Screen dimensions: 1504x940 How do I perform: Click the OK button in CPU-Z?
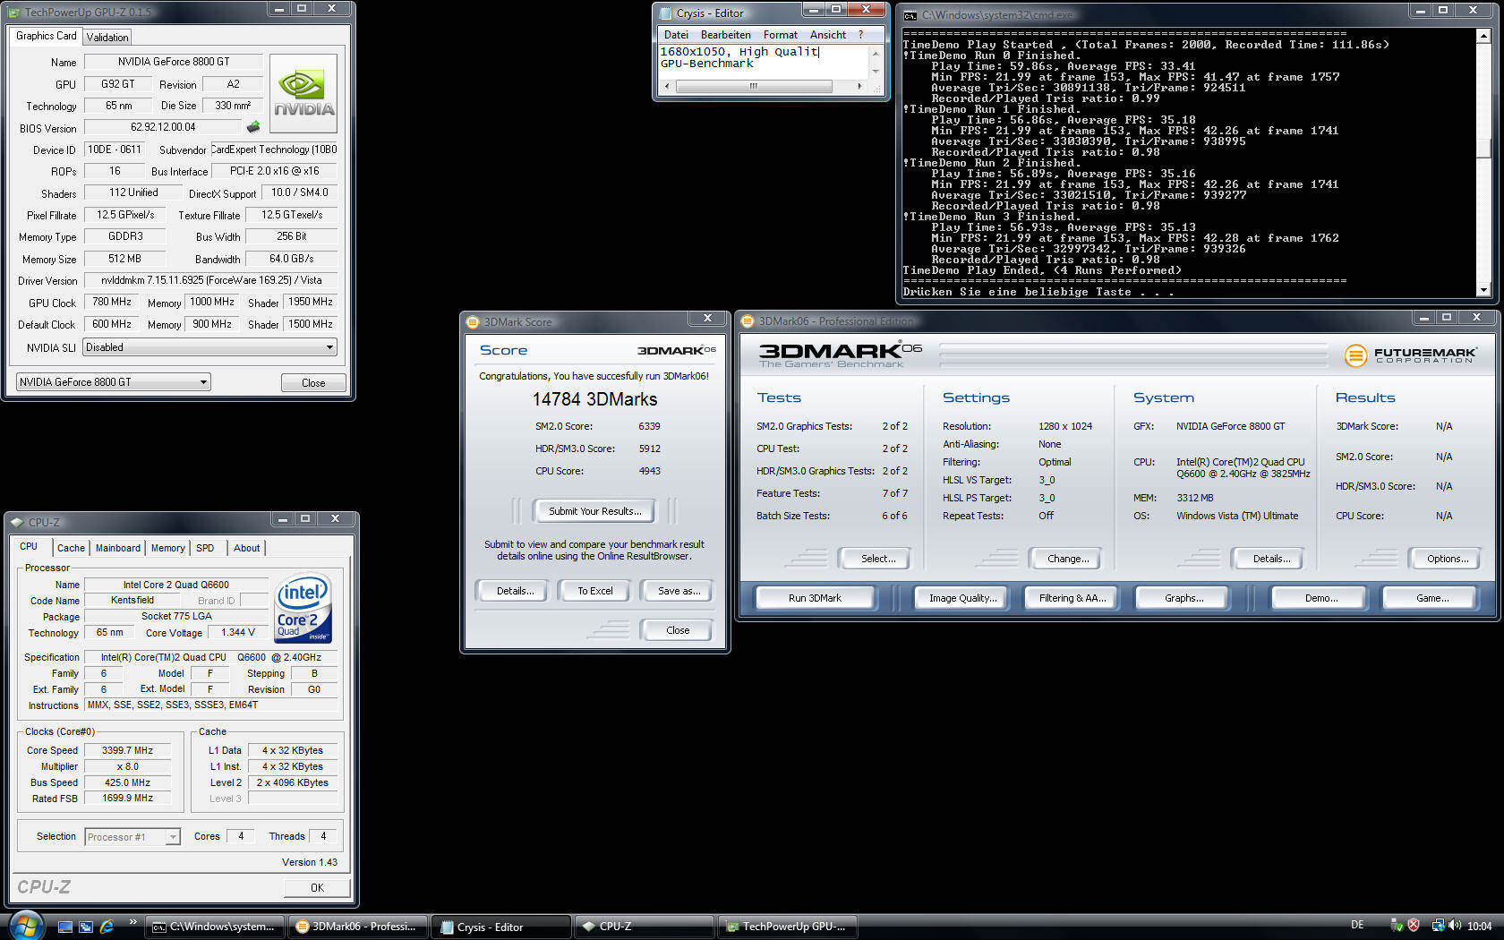click(x=317, y=887)
